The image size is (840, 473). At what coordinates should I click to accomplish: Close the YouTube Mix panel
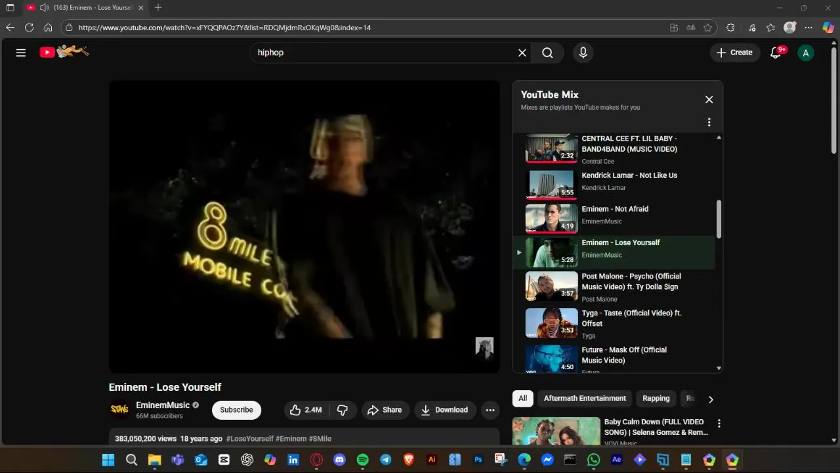pyautogui.click(x=709, y=100)
